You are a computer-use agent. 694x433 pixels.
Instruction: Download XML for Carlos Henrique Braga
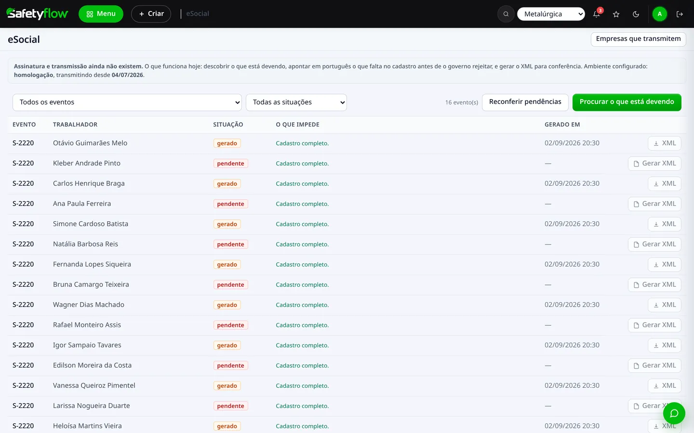click(664, 184)
